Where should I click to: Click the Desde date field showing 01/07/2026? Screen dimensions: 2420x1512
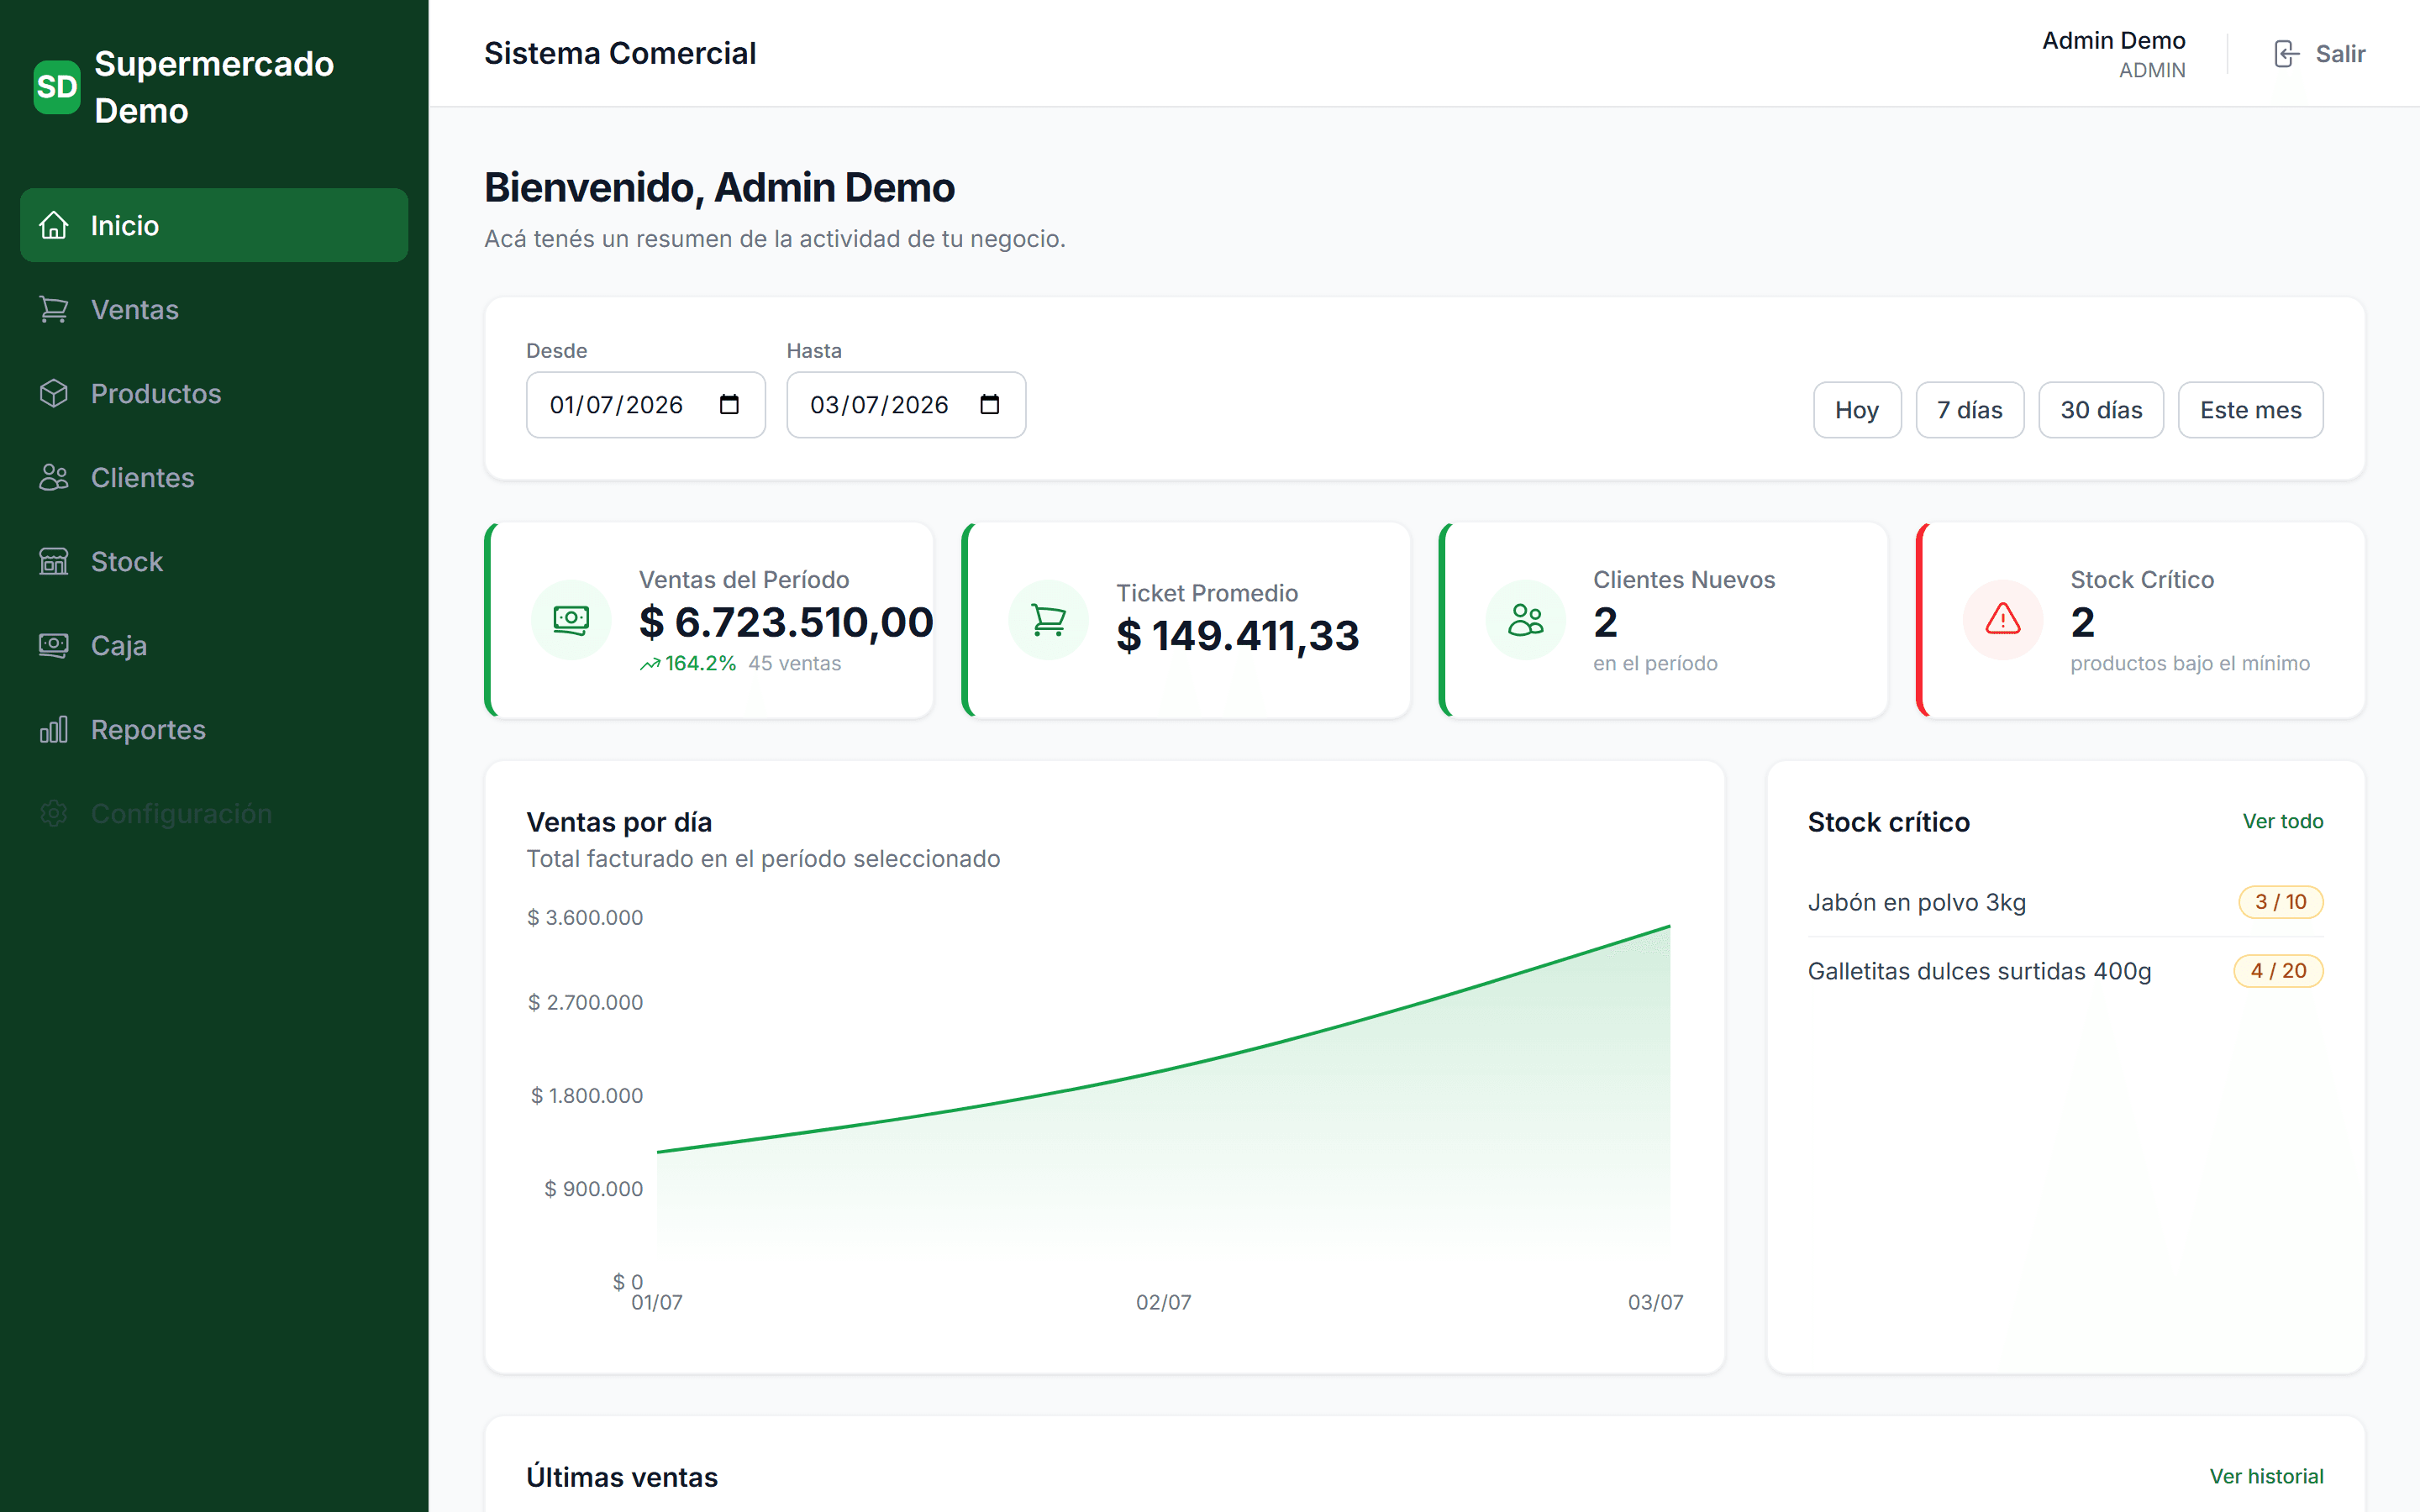pos(646,405)
